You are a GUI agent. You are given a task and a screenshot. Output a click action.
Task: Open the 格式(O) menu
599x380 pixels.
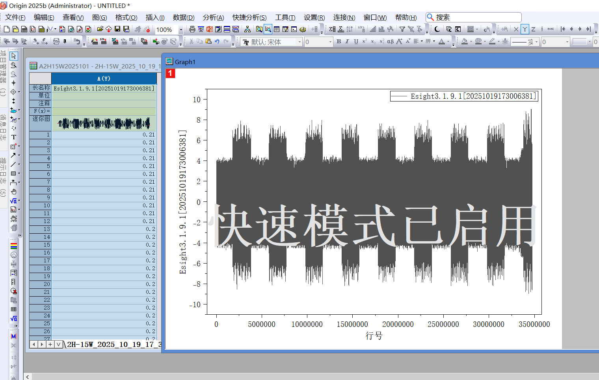pyautogui.click(x=126, y=17)
